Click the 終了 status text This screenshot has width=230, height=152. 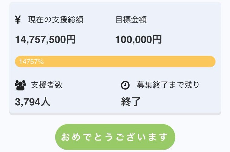point(131,102)
